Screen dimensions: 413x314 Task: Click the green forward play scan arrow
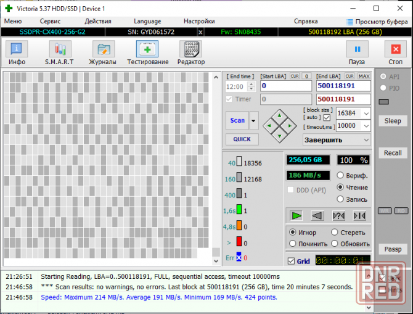(x=297, y=215)
